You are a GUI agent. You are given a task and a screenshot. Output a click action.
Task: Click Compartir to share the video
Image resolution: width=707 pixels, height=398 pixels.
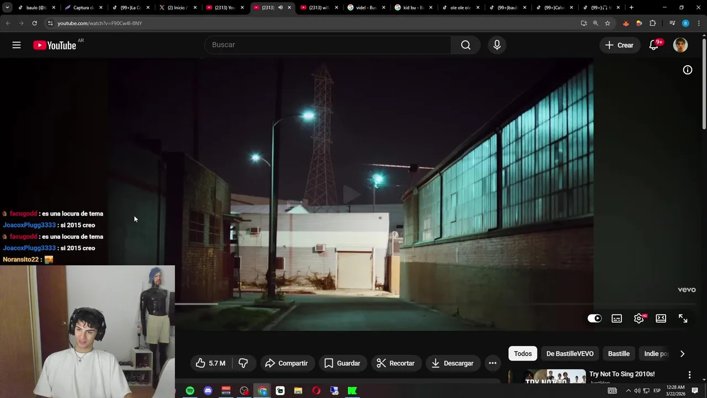click(286, 363)
